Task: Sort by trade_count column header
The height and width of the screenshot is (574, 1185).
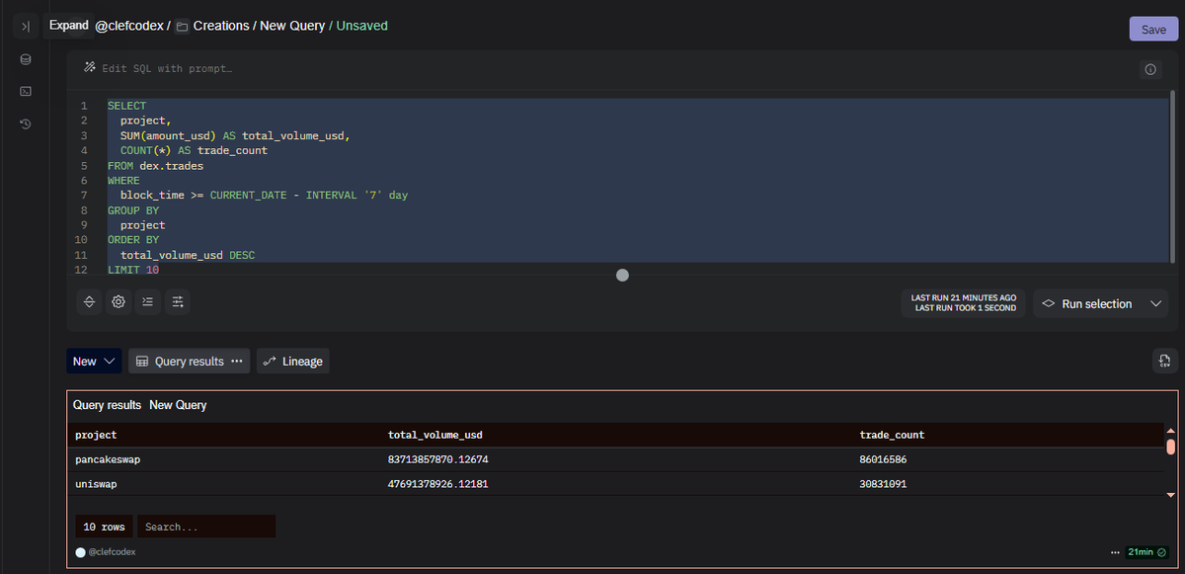Action: [892, 435]
